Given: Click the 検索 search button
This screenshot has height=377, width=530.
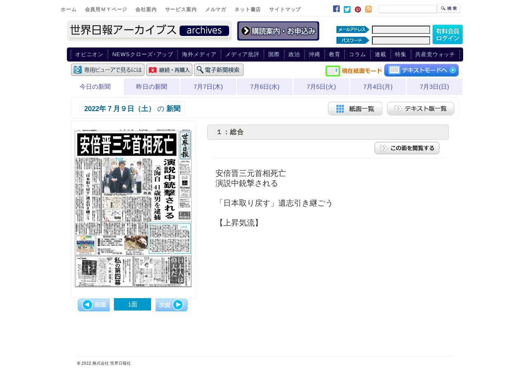Looking at the screenshot, I should [x=449, y=9].
